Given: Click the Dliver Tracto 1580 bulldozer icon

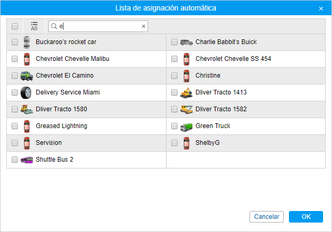Looking at the screenshot, I should (26, 109).
